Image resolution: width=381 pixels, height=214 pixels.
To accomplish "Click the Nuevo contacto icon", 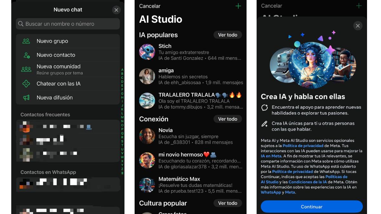I will [26, 55].
